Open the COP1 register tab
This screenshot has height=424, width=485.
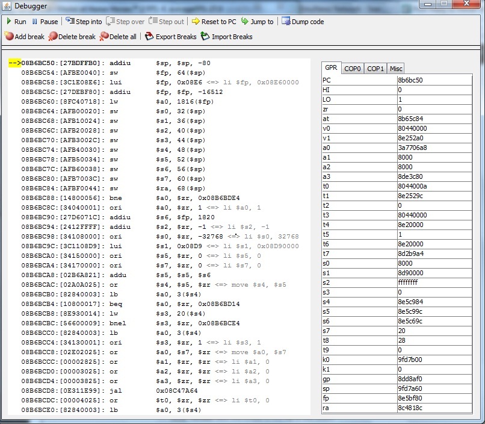point(375,69)
